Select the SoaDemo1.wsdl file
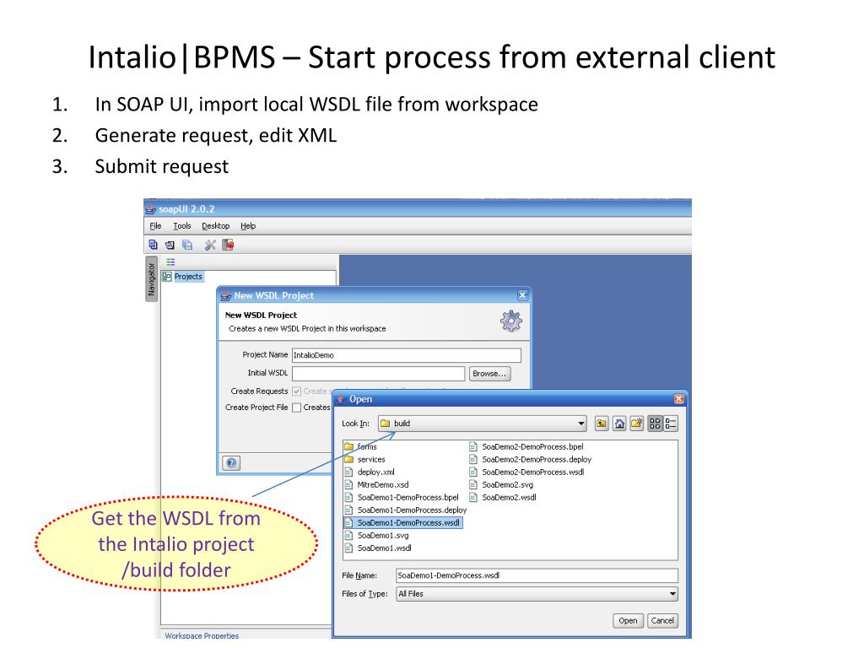 378,548
